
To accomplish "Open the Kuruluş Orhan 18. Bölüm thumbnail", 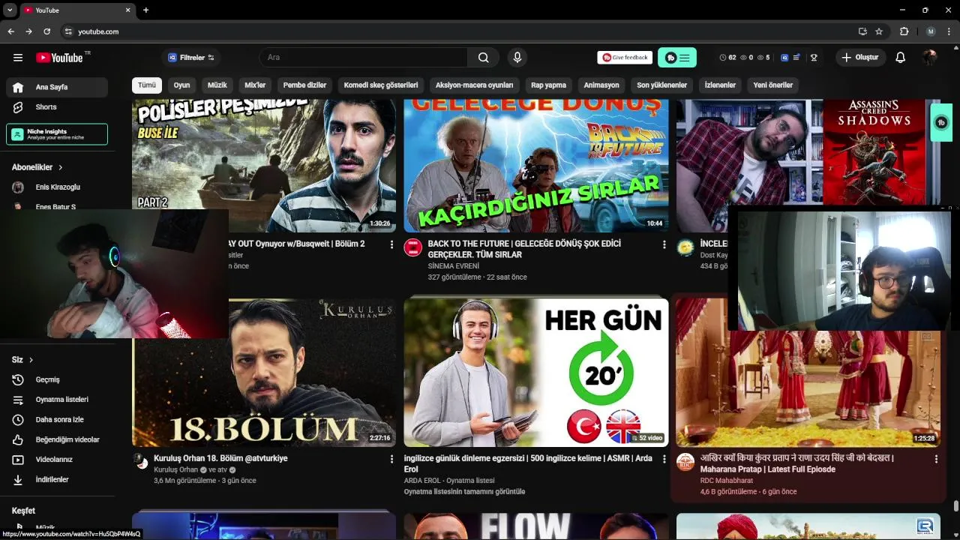I will coord(264,373).
